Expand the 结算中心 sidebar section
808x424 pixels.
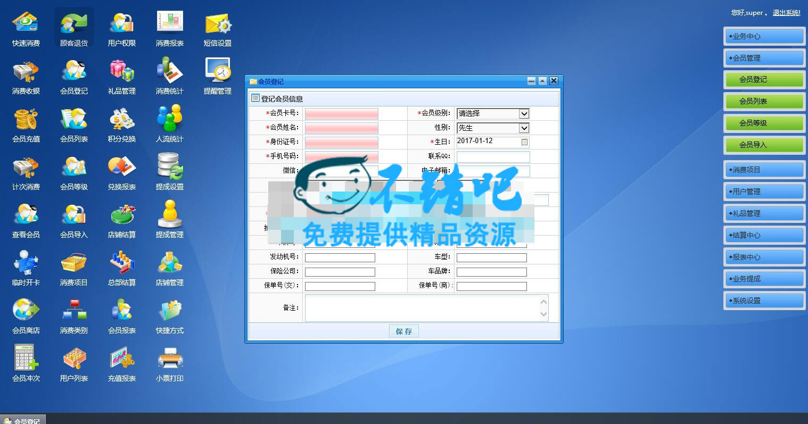click(x=764, y=235)
